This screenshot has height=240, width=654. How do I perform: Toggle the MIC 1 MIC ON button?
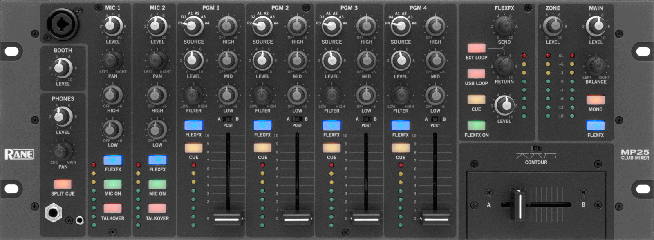click(113, 184)
